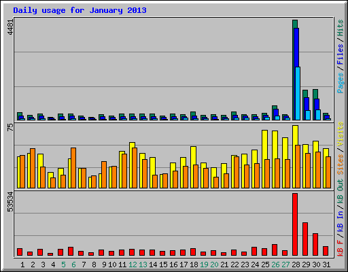Screen dimensions: 348x272
Task: Click the red kB bar for day 30
Action: point(315,244)
